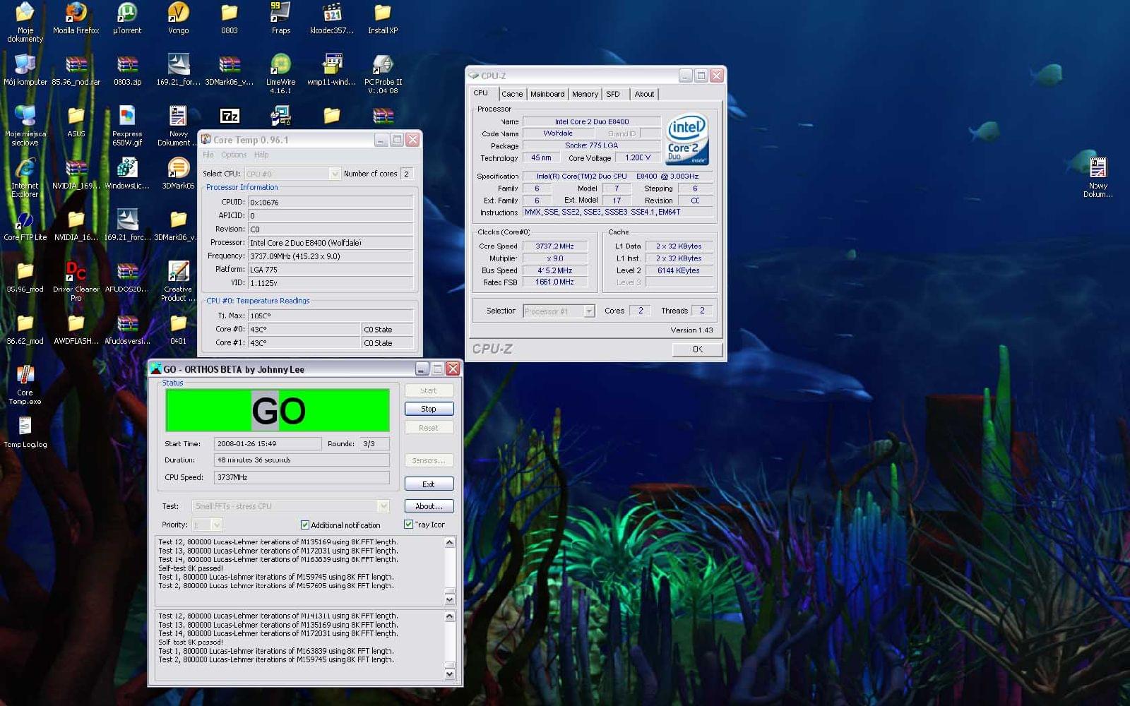The height and width of the screenshot is (706, 1130).
Task: Switch to the Memory tab in CPU-Z
Action: point(585,94)
